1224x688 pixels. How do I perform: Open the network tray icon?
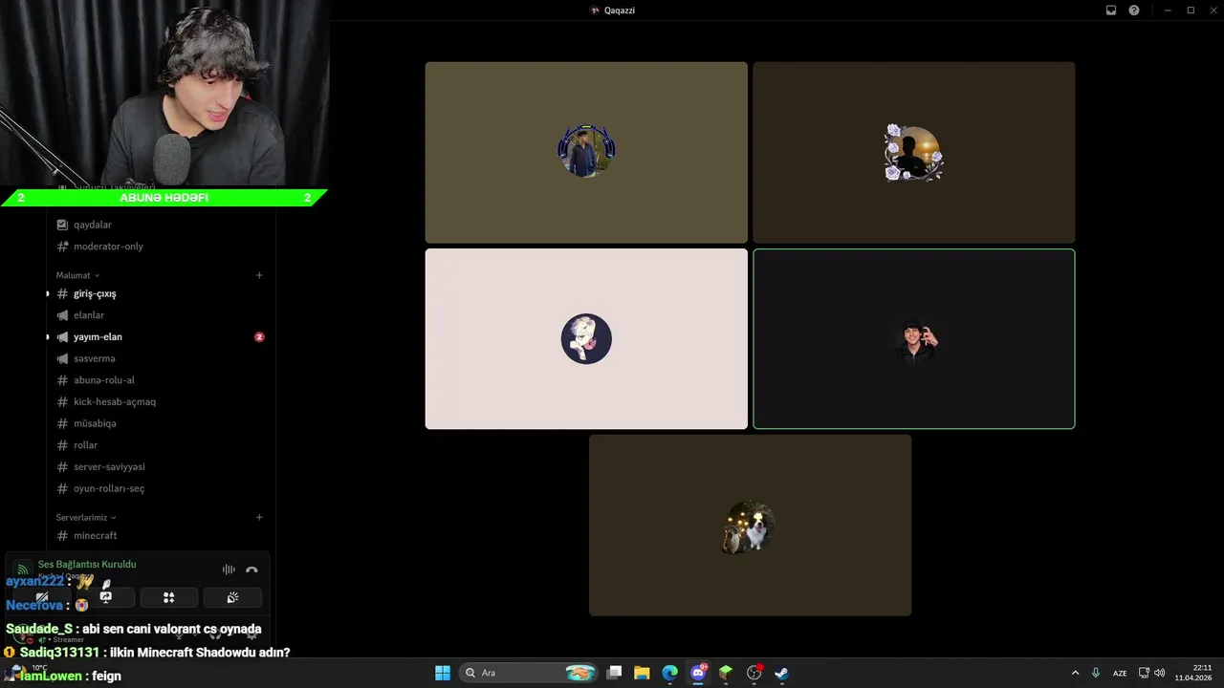pyautogui.click(x=1144, y=673)
